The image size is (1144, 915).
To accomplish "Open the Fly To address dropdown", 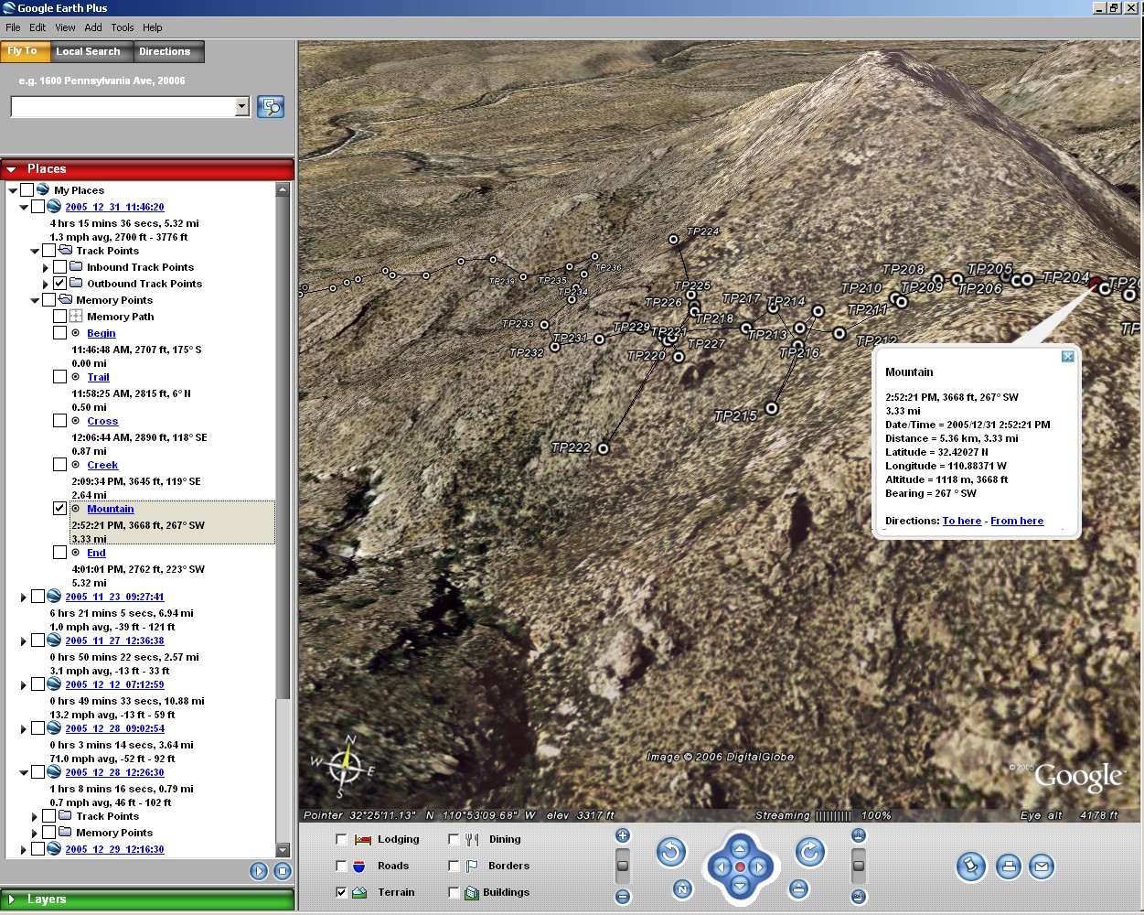I will point(241,107).
